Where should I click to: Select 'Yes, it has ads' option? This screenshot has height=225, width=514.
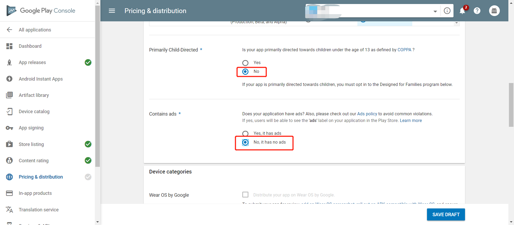[245, 133]
